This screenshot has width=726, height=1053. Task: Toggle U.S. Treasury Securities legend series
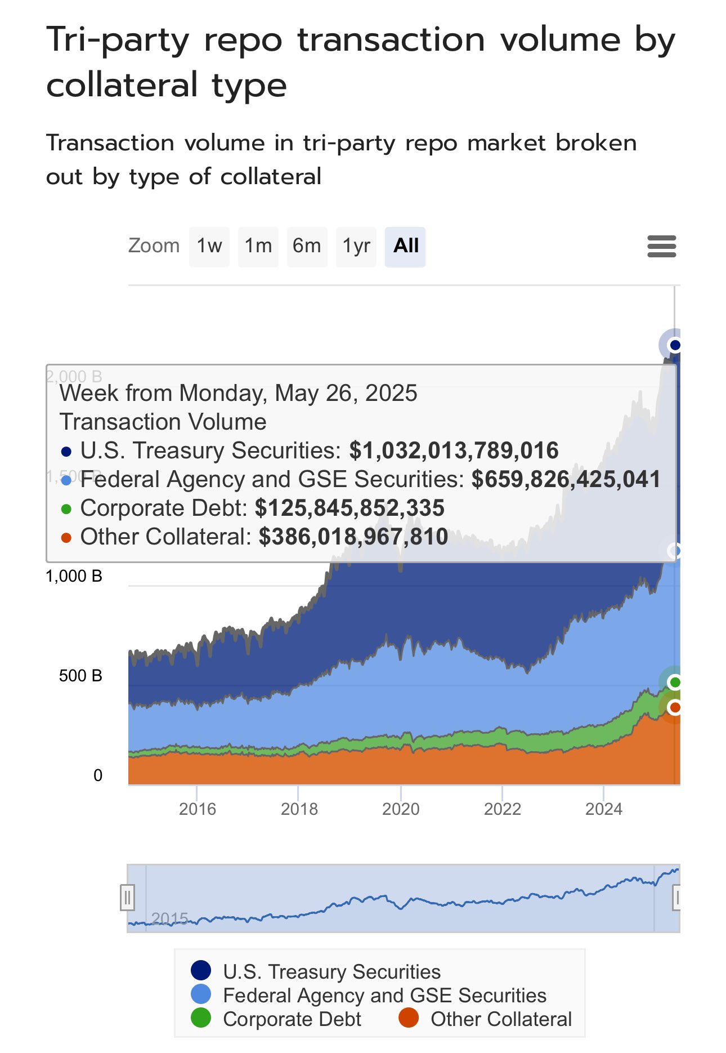[x=331, y=972]
